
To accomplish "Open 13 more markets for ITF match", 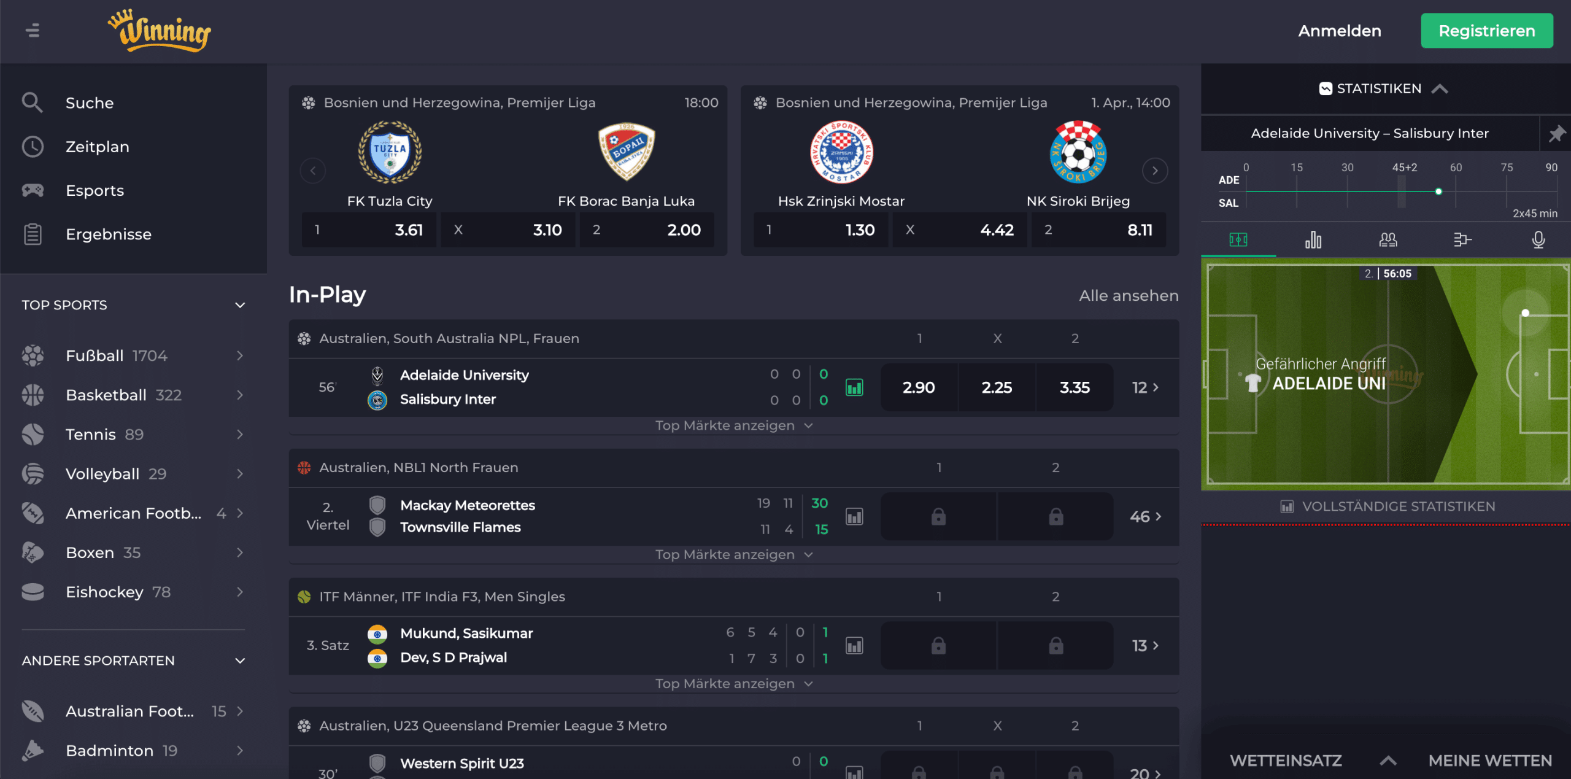I will pos(1145,645).
